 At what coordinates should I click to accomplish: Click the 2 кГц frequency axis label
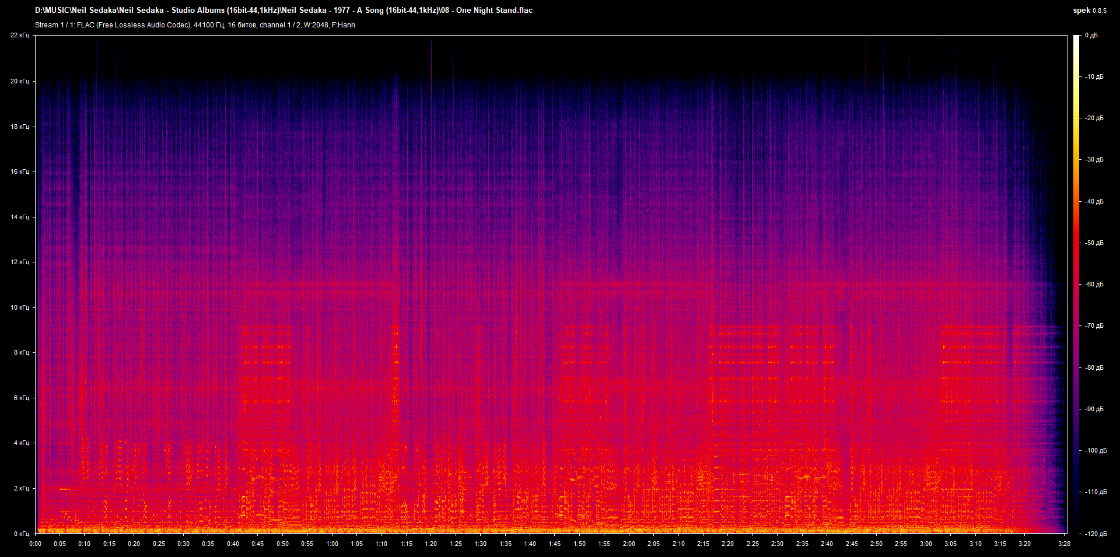click(22, 488)
